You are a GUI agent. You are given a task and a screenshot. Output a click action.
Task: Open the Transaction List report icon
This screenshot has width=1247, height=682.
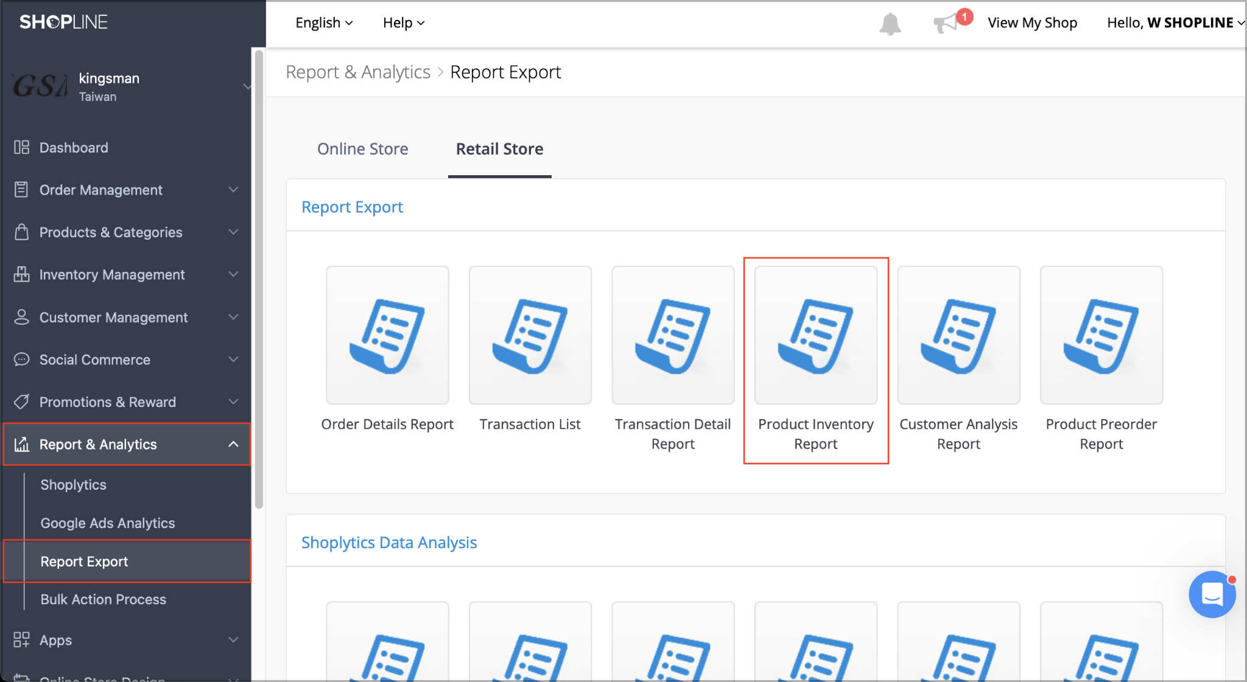click(530, 335)
